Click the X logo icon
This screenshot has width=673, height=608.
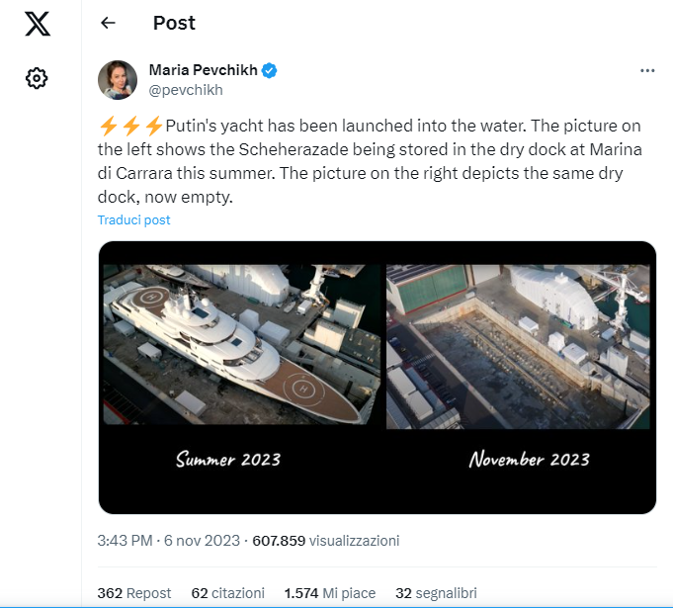[38, 24]
